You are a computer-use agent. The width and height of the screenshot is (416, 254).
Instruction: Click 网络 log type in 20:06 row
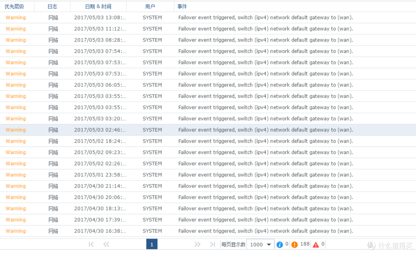point(53,197)
